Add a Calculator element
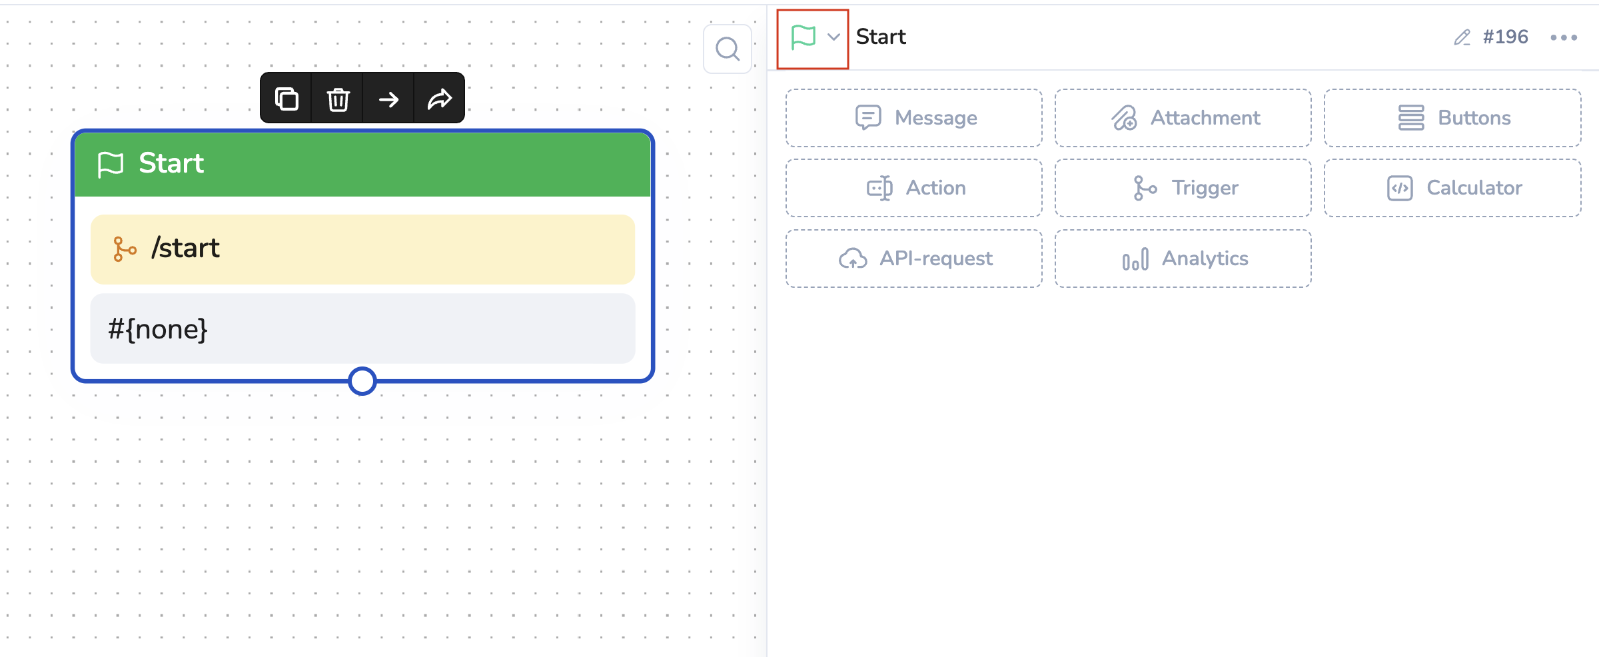Image resolution: width=1599 pixels, height=657 pixels. [1452, 188]
